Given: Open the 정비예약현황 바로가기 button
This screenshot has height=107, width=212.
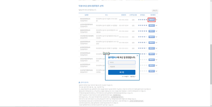Looking at the screenshot, I should point(117,97).
